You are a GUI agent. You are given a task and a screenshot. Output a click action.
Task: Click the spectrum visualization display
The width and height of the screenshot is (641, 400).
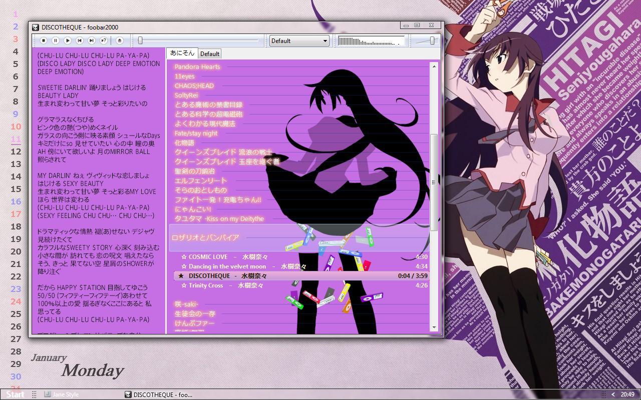(371, 41)
